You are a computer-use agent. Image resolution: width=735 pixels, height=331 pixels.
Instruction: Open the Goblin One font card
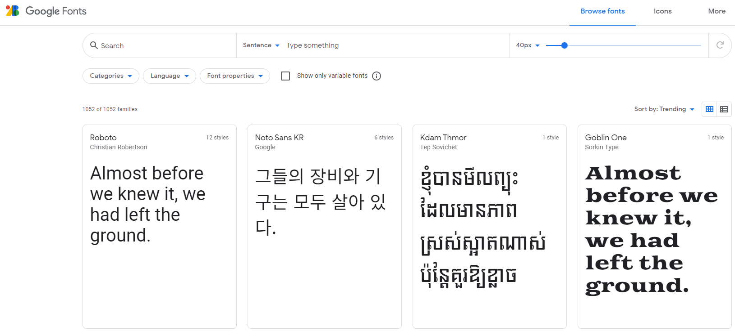tap(655, 227)
